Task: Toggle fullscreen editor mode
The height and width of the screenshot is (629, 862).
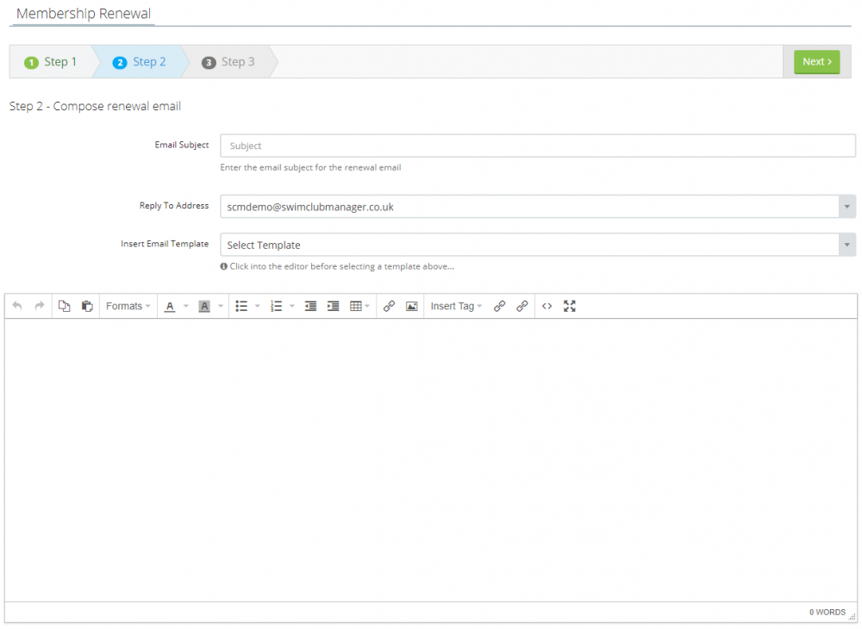Action: click(569, 306)
